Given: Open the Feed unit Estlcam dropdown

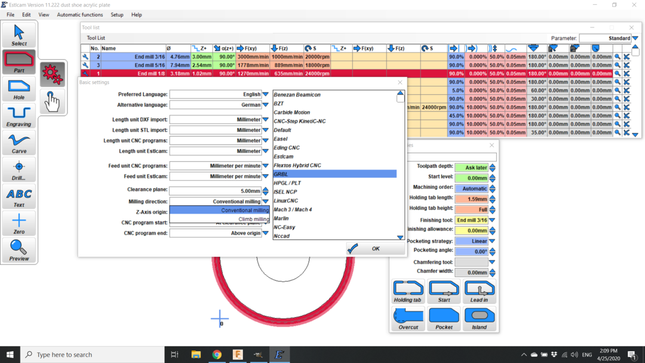Looking at the screenshot, I should click(x=266, y=176).
